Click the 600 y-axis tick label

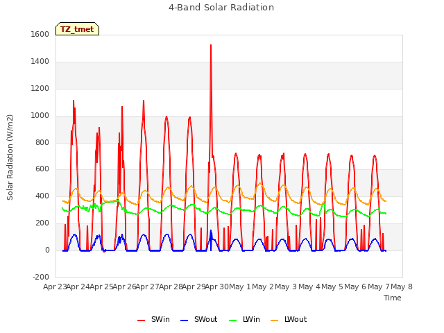[x=42, y=169]
